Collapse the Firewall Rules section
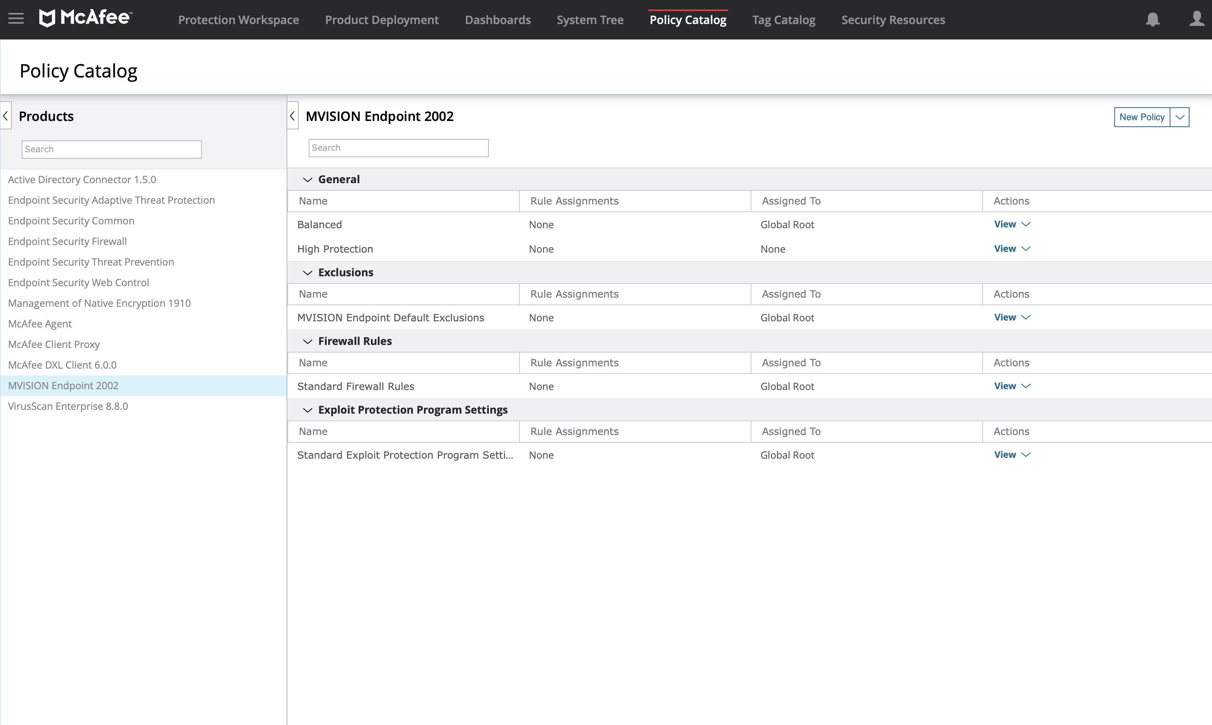 pyautogui.click(x=307, y=342)
